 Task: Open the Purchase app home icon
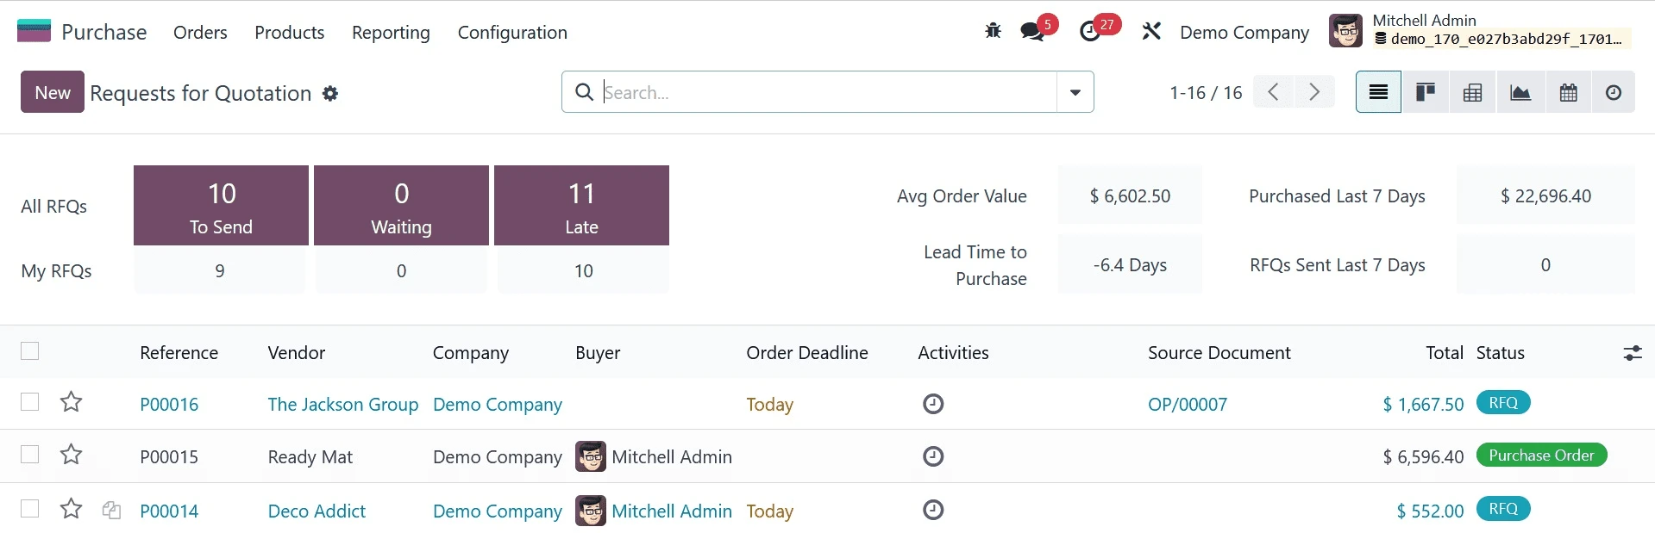[x=34, y=32]
